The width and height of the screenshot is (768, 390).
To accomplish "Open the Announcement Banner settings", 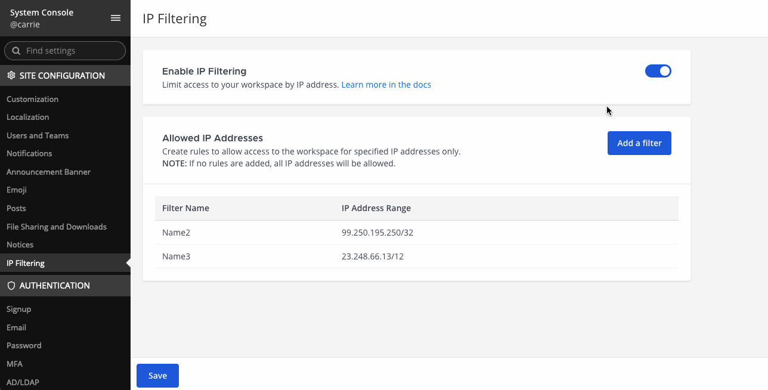I will [48, 172].
